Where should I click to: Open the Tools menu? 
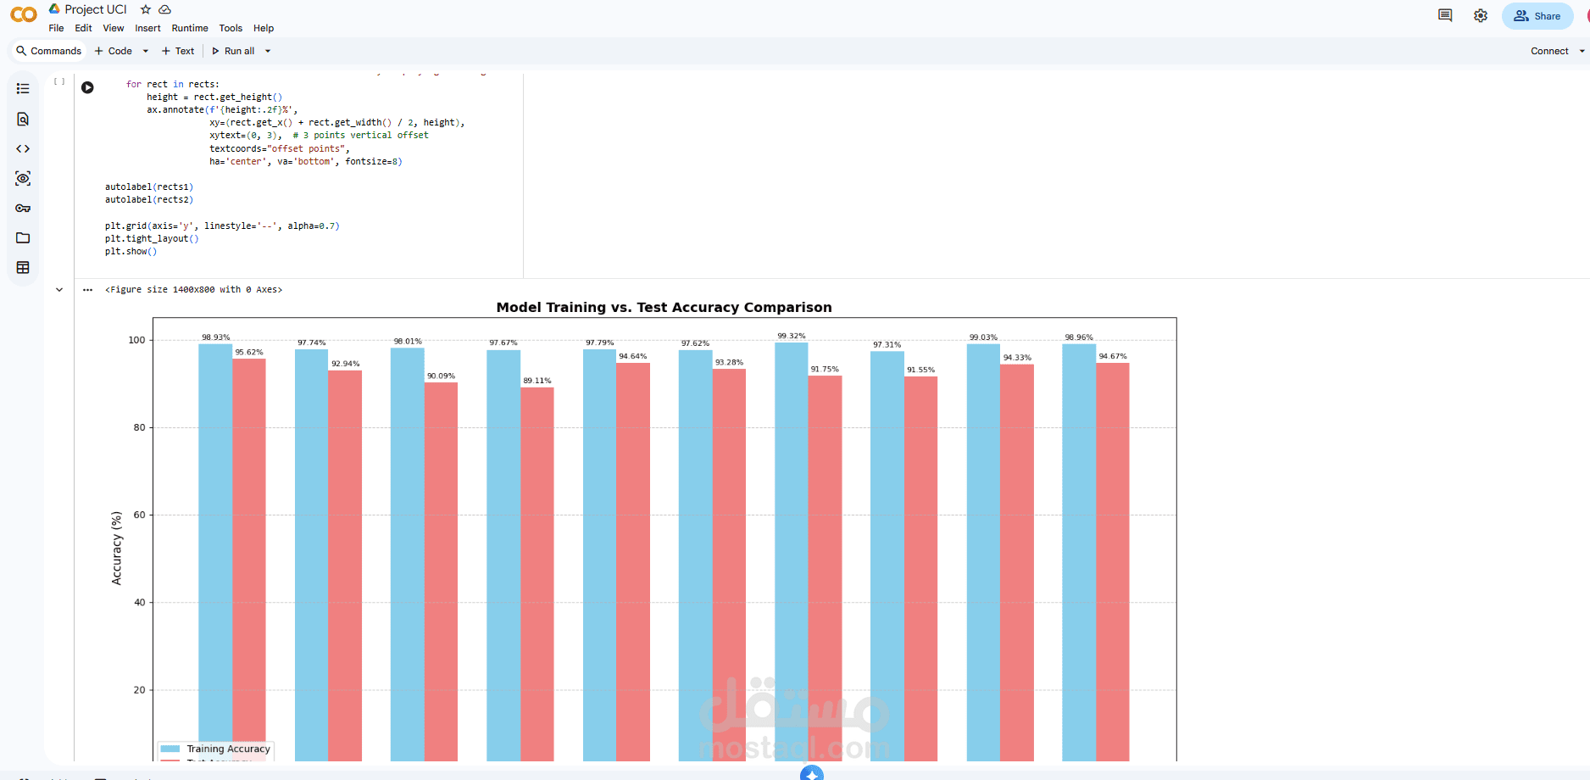(231, 28)
